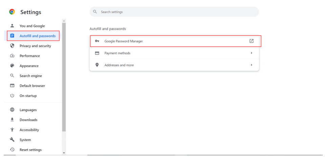Click the credit card Payment methods icon
The image size is (325, 157).
pyautogui.click(x=97, y=53)
